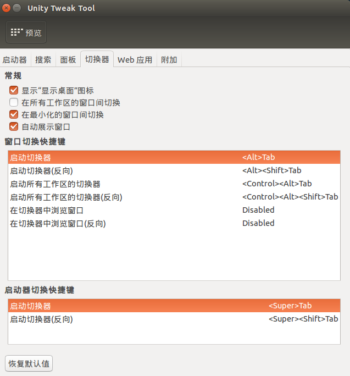The image size is (350, 376).
Task: Switch to the 搜索 tab
Action: (43, 60)
